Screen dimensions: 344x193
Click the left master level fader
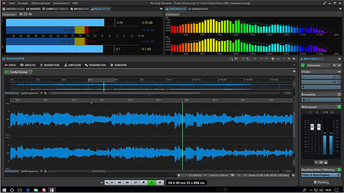[x=312, y=127]
